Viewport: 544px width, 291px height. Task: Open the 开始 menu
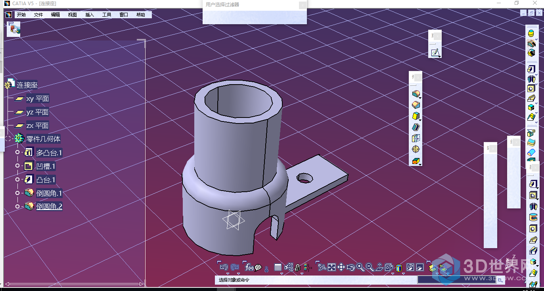[21, 15]
